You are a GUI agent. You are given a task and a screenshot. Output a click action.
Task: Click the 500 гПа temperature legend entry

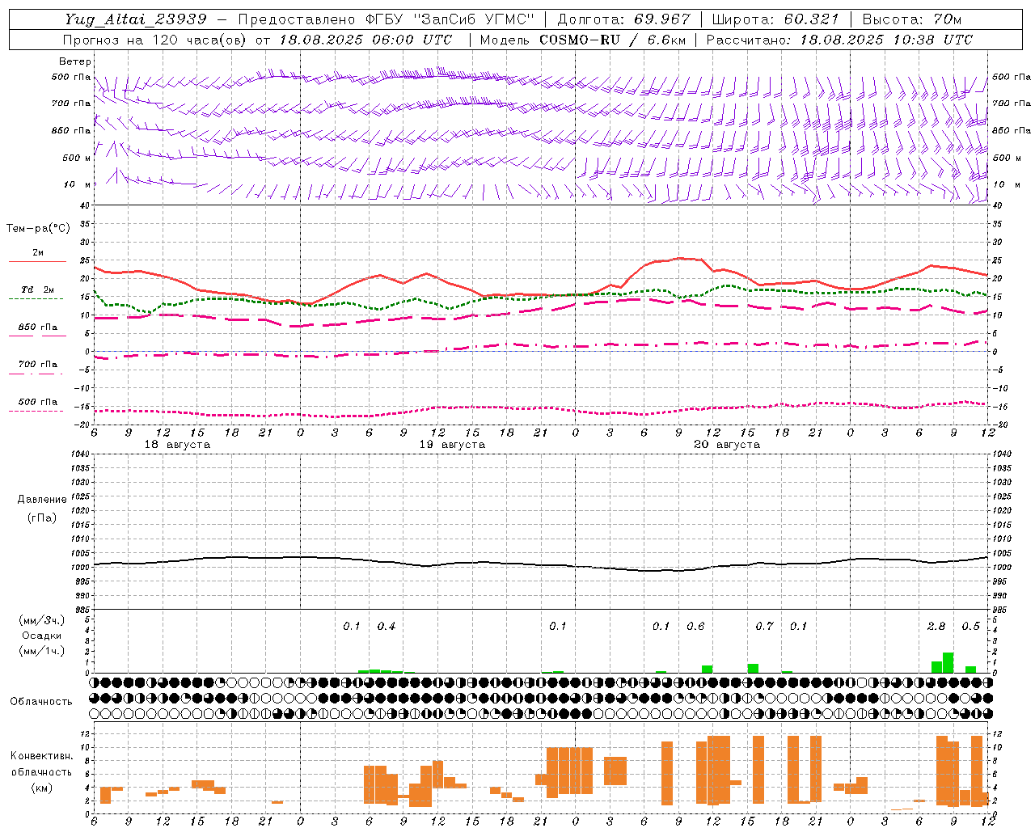[37, 401]
